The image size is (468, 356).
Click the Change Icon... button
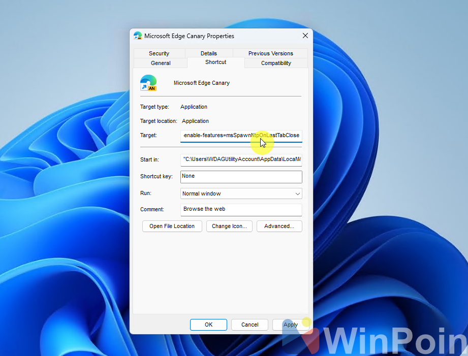click(x=229, y=226)
